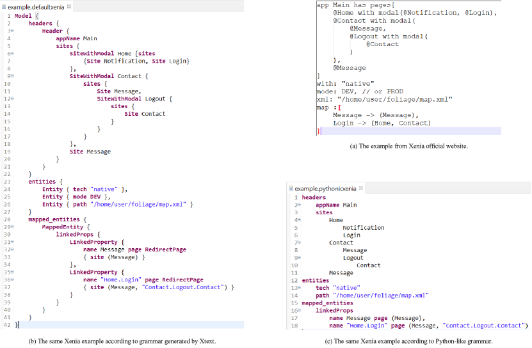
Task: Collapse LinkedProperty fold marker at line 31
Action: click(x=13, y=242)
